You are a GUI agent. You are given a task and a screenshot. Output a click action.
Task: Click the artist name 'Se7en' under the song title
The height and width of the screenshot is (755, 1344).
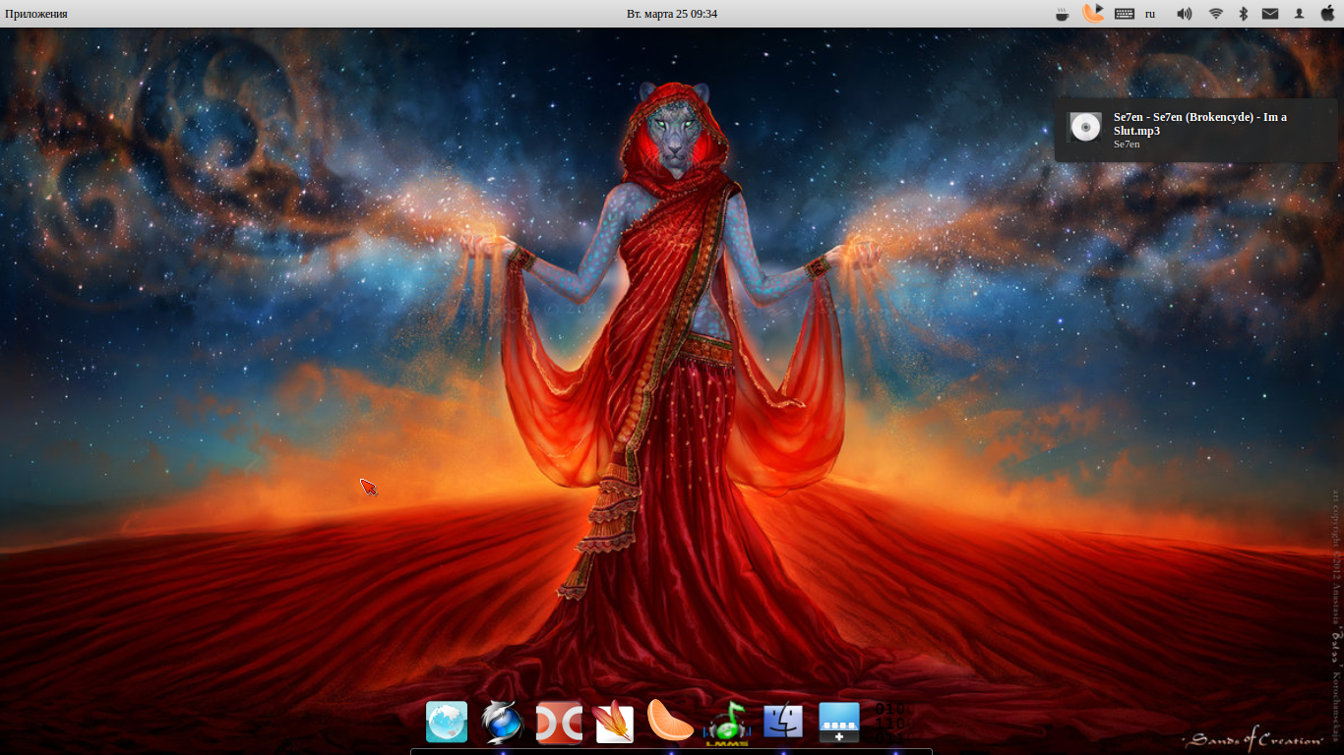pyautogui.click(x=1127, y=144)
